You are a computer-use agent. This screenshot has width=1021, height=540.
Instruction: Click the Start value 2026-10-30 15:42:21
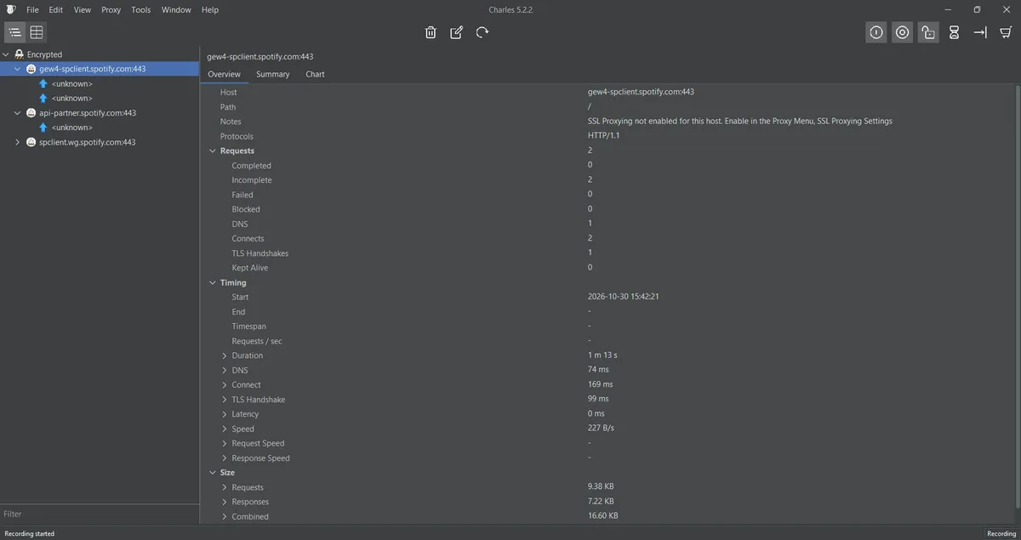click(624, 297)
